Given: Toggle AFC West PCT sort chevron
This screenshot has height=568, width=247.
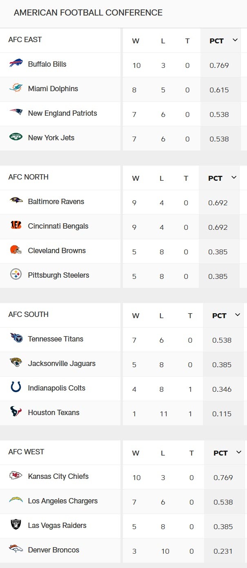Looking at the screenshot, I should 239,452.
